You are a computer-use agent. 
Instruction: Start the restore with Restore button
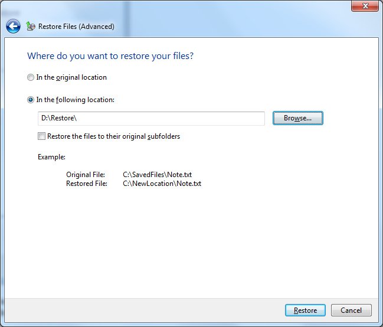point(305,310)
